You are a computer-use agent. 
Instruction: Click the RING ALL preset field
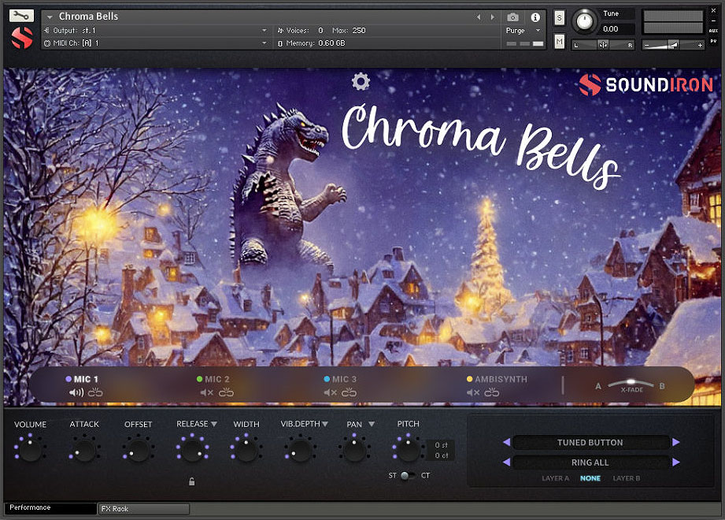pyautogui.click(x=590, y=462)
